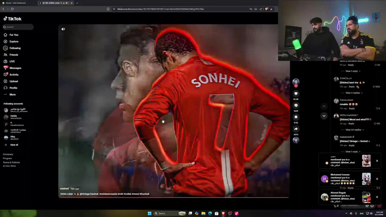Reply to the 'Messi and who???' comment
Image resolution: width=386 pixels, height=217 pixels.
(351, 124)
